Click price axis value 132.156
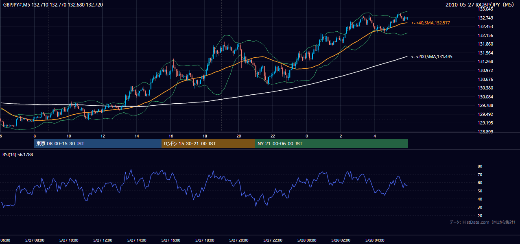The width and height of the screenshot is (520, 244). [x=485, y=35]
